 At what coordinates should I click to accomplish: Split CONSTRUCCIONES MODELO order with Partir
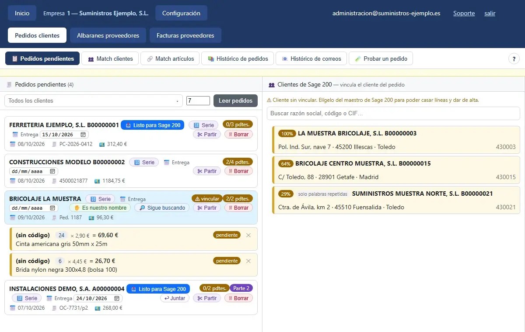click(207, 171)
